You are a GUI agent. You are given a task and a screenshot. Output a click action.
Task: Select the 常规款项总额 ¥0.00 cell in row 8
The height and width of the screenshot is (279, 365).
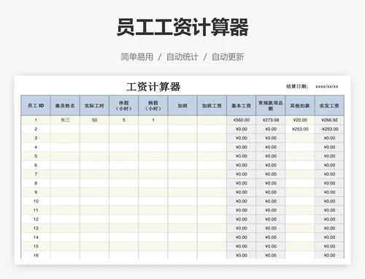[271, 183]
